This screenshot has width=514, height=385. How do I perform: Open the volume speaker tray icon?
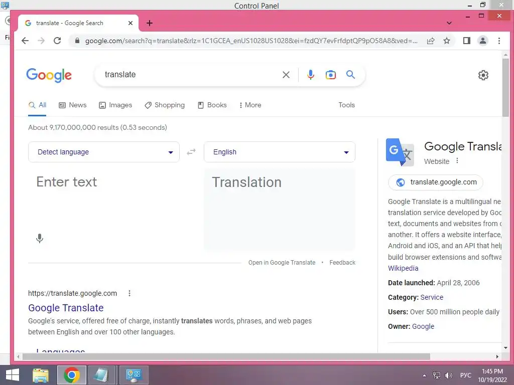click(x=449, y=375)
